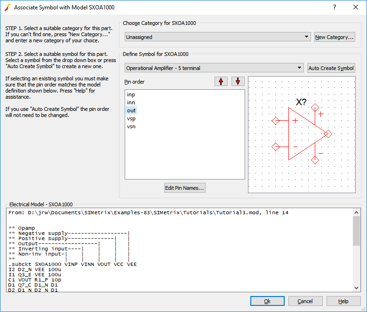Screen dimensions: 367x312
Task: Click the inverting input pin diamond
Action: click(x=276, y=147)
